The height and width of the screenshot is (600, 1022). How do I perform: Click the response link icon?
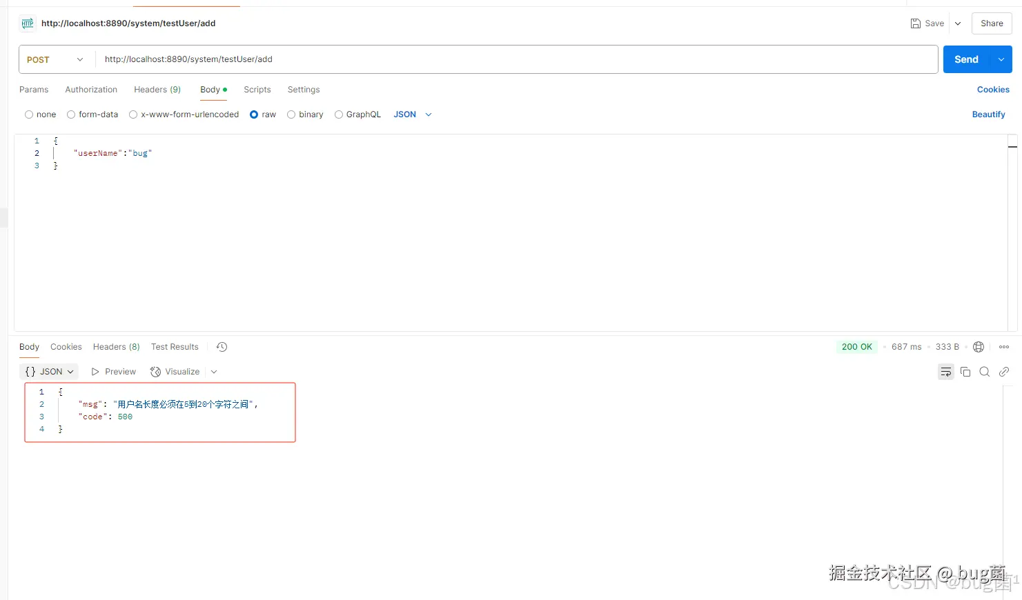pyautogui.click(x=1004, y=372)
